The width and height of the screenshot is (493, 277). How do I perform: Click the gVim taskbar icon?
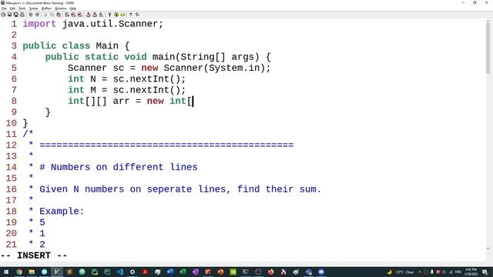point(57,272)
